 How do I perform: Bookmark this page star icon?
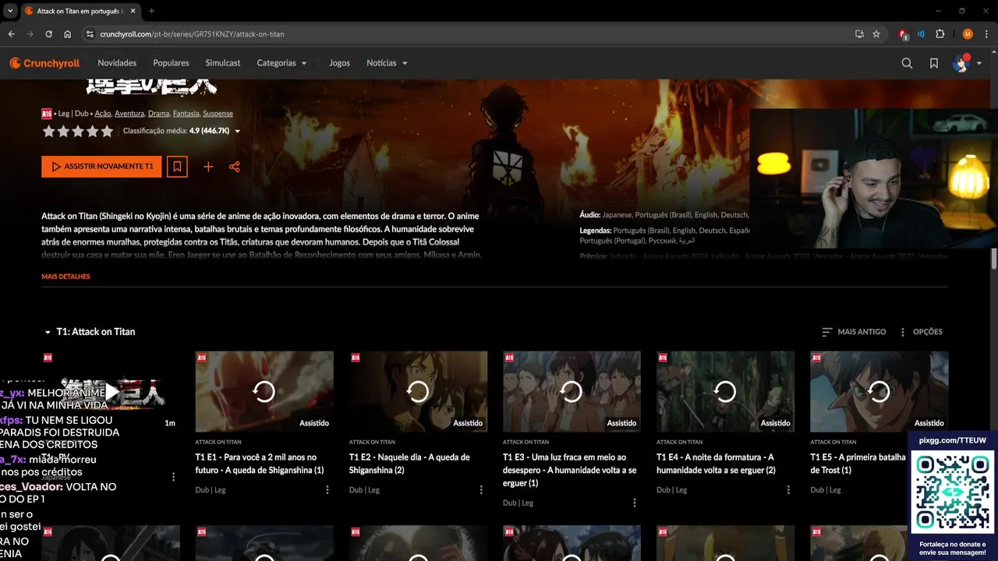click(x=876, y=34)
